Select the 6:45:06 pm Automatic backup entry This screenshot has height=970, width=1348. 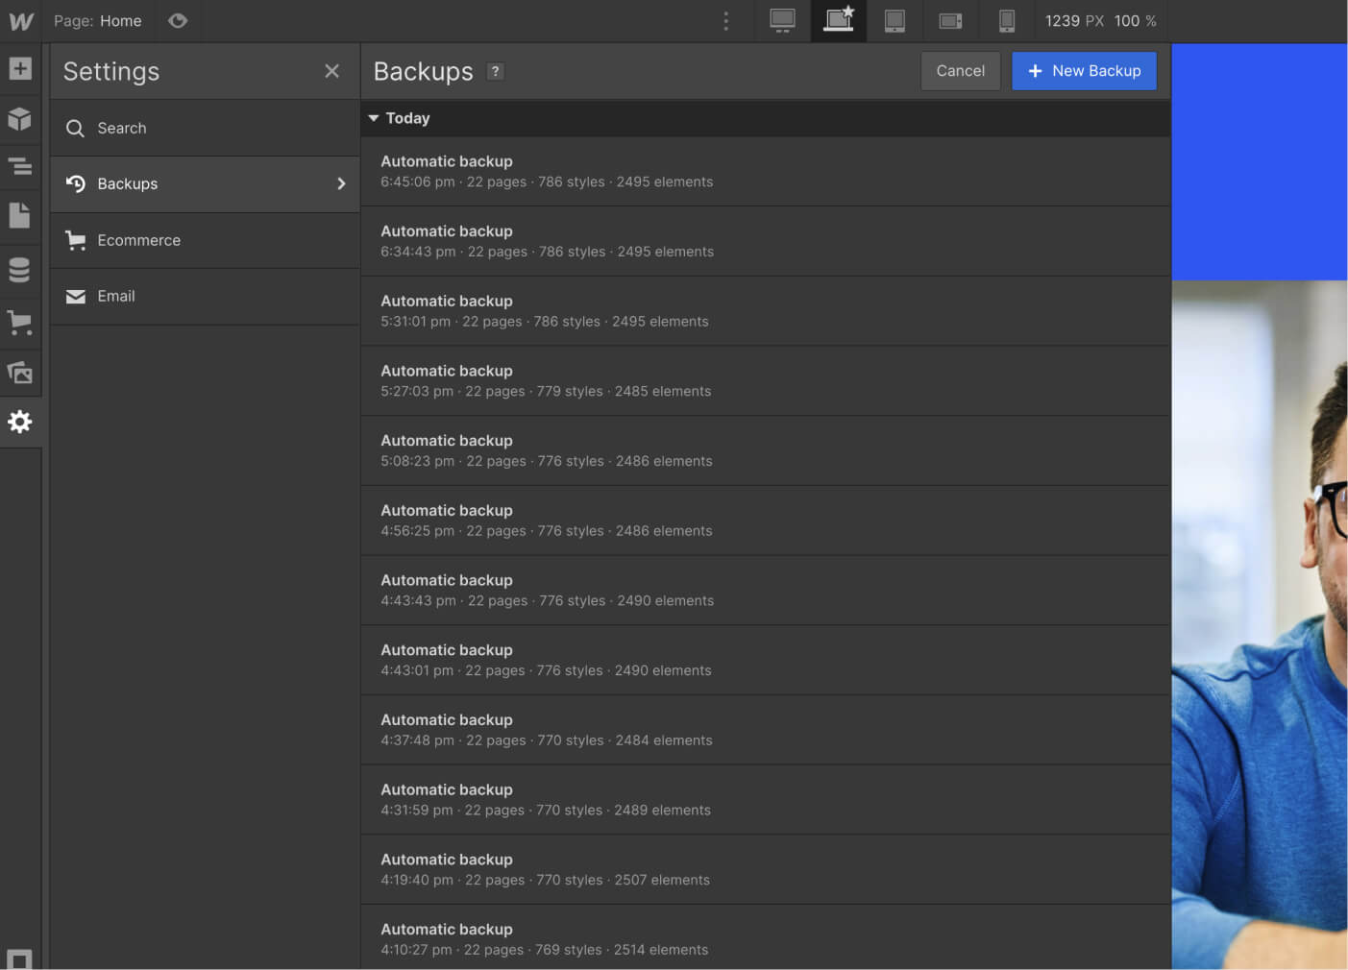pos(673,171)
